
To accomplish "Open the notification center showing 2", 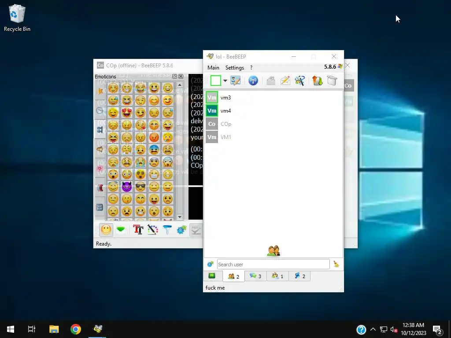I will [x=437, y=330].
